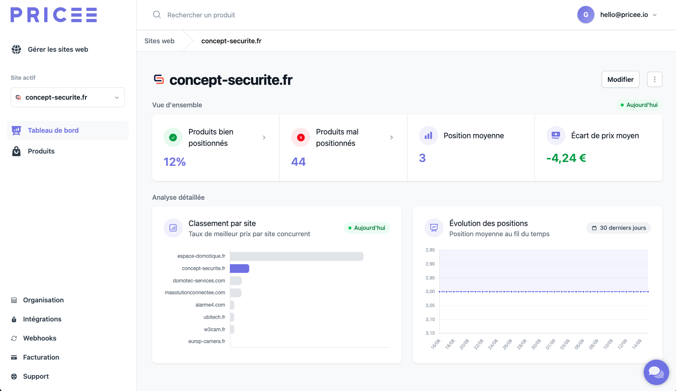Click the Aujourd'hui badge in Classement par site
Viewport: 676px width, 391px height.
[367, 228]
